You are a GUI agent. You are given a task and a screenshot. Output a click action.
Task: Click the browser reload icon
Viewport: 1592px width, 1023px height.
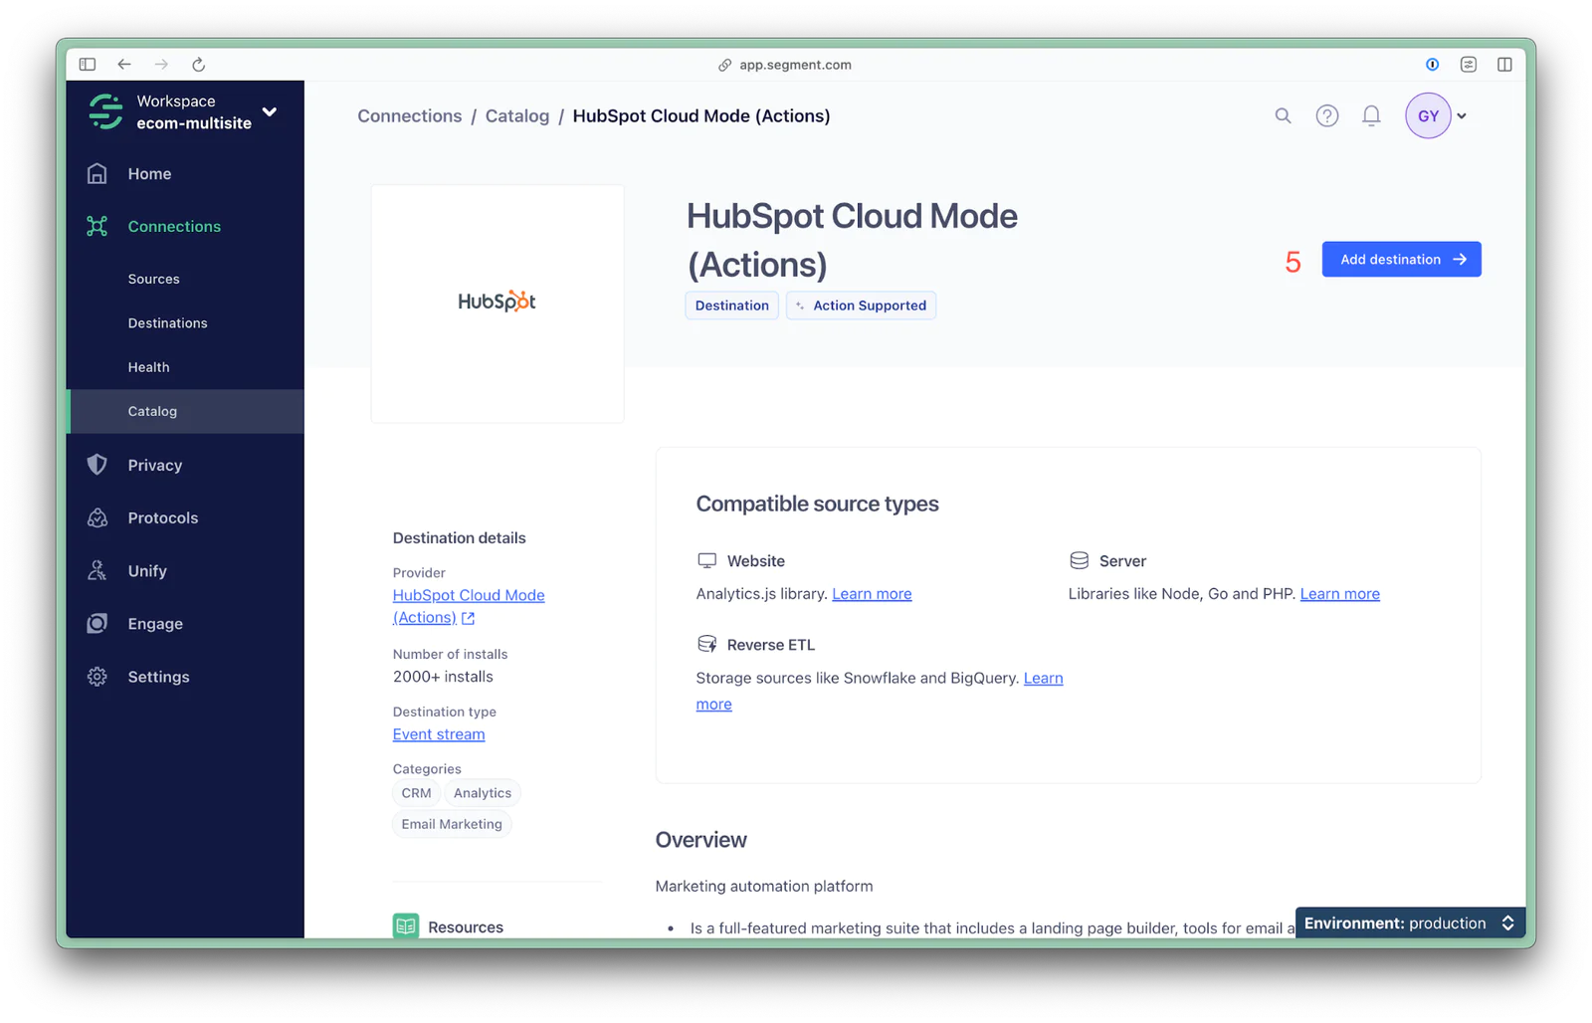point(198,65)
